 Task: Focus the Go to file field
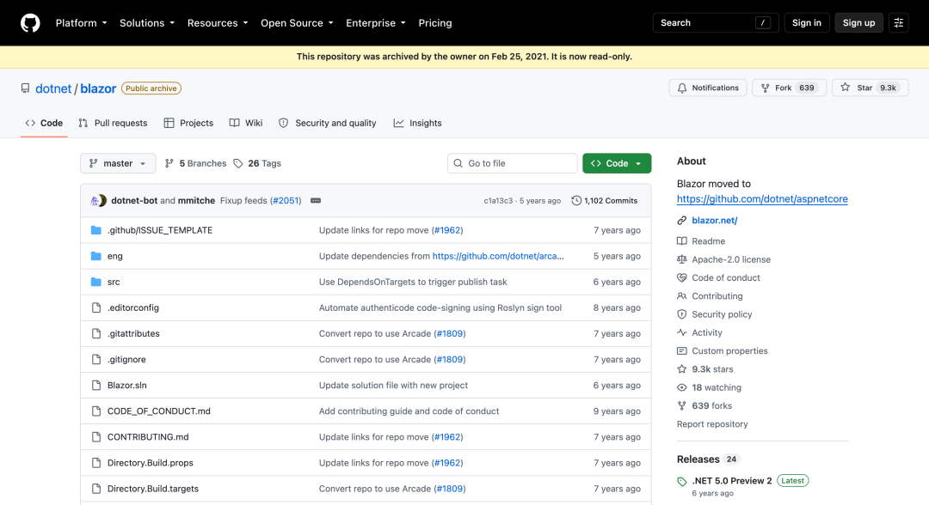(x=513, y=163)
